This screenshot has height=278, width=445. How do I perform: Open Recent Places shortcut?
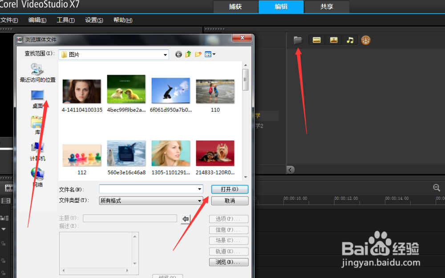pos(37,73)
